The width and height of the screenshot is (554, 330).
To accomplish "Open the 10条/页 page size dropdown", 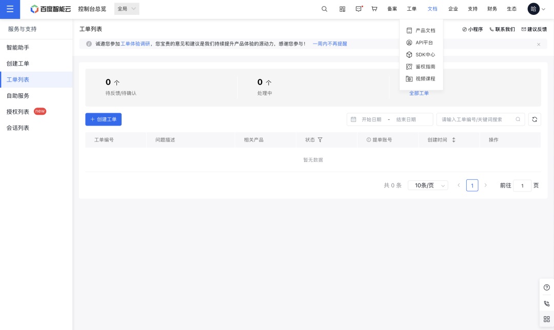I will click(428, 185).
